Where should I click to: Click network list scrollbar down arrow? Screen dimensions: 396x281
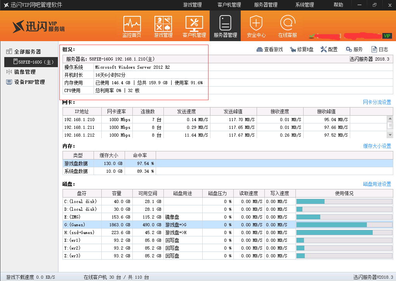[390, 135]
